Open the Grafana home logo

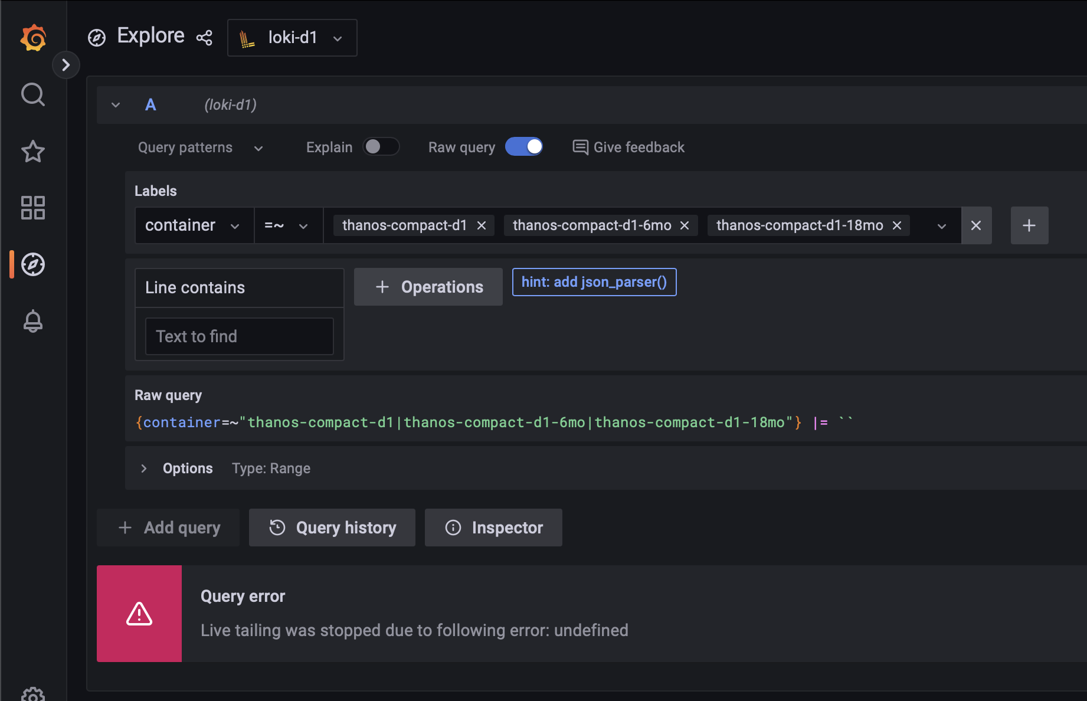click(x=33, y=38)
